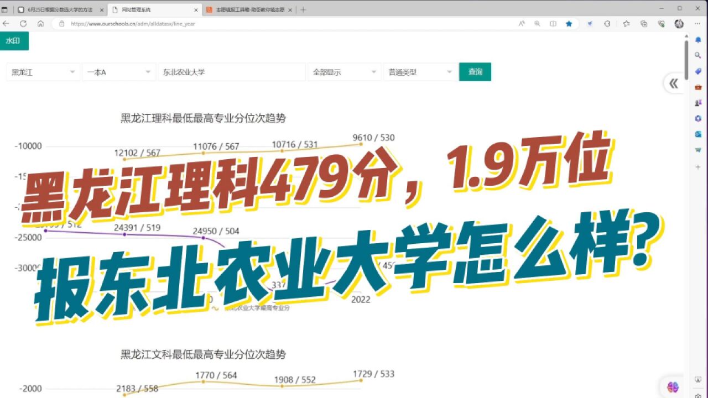
Task: Open sidebar Games chess icon
Action: tap(698, 103)
